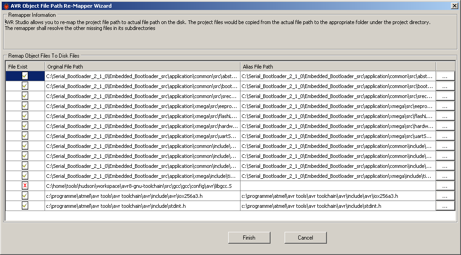The width and height of the screenshot is (461, 255).
Task: Select original path cell ending stdint.h
Action: click(143, 206)
